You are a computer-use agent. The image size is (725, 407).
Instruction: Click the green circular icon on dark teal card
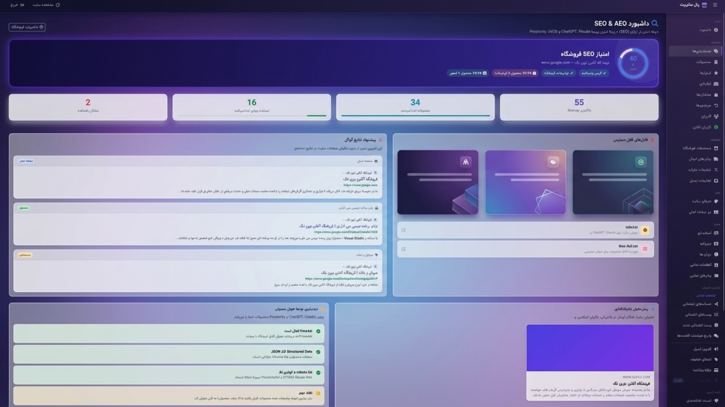point(641,162)
